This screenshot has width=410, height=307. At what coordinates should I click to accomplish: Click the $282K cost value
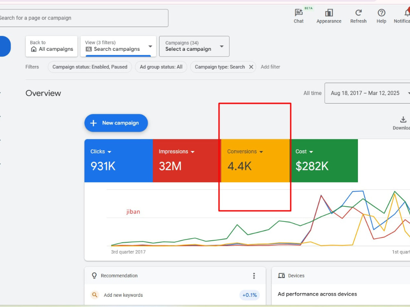tap(312, 166)
